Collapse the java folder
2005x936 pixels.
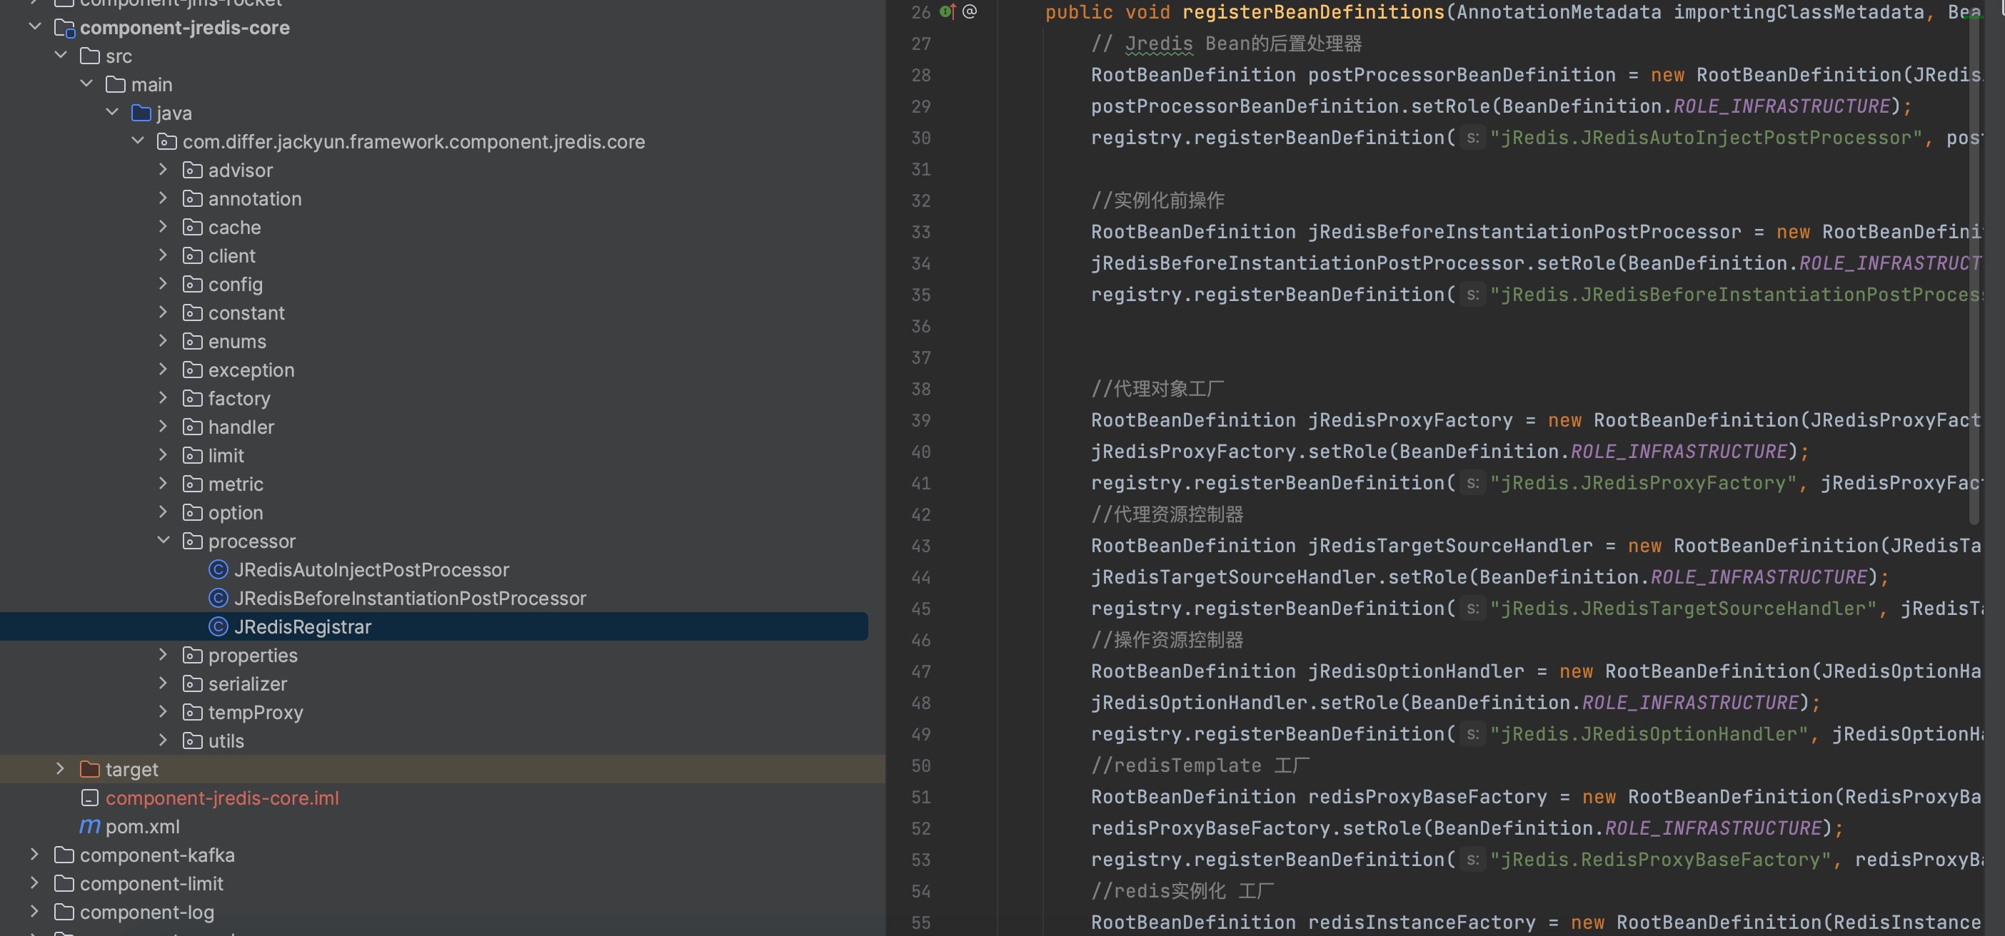112,113
